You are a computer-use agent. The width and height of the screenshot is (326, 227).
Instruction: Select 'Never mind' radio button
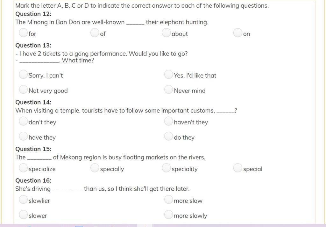coord(168,90)
